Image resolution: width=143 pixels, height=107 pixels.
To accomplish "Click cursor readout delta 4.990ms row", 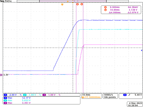I will coord(123,12).
